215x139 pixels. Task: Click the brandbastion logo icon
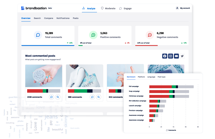point(23,8)
